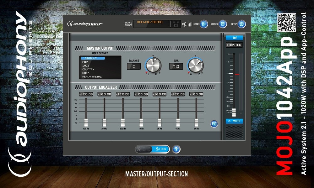314x188 pixels.
Task: Click the Balance rotary knob
Action: pos(153,65)
